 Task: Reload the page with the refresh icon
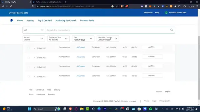pyautogui.click(x=11, y=6)
